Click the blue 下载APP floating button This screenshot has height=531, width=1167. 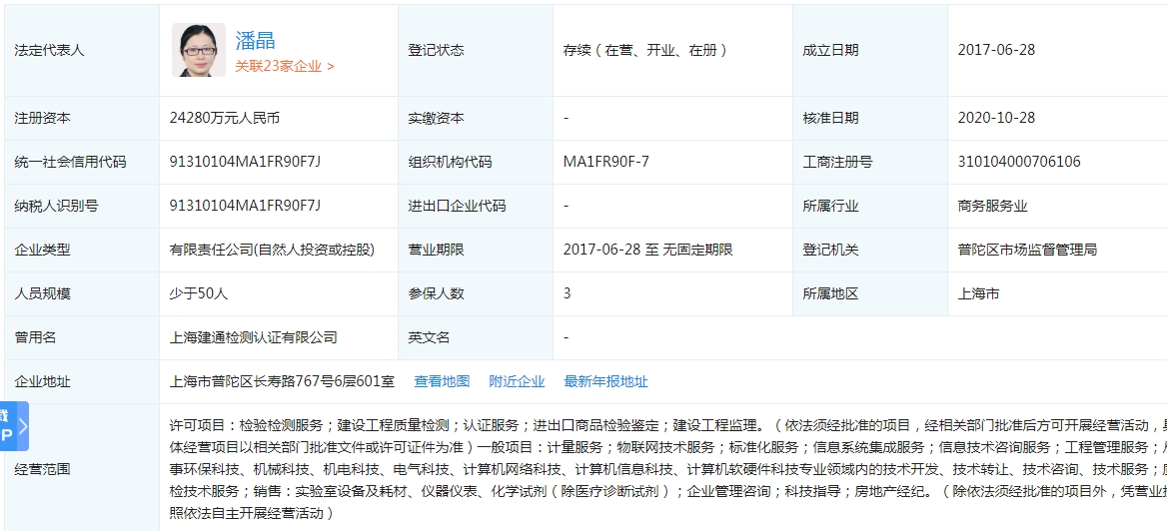tap(7, 426)
